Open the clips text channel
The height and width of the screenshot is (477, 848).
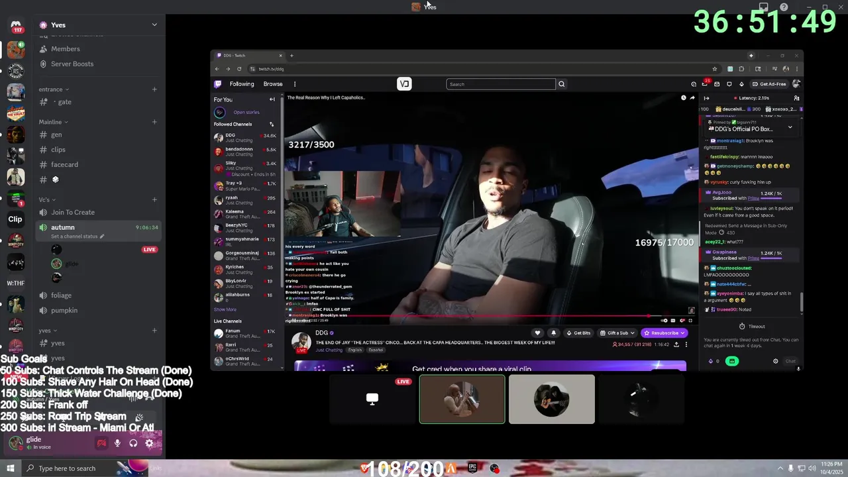pyautogui.click(x=99, y=150)
